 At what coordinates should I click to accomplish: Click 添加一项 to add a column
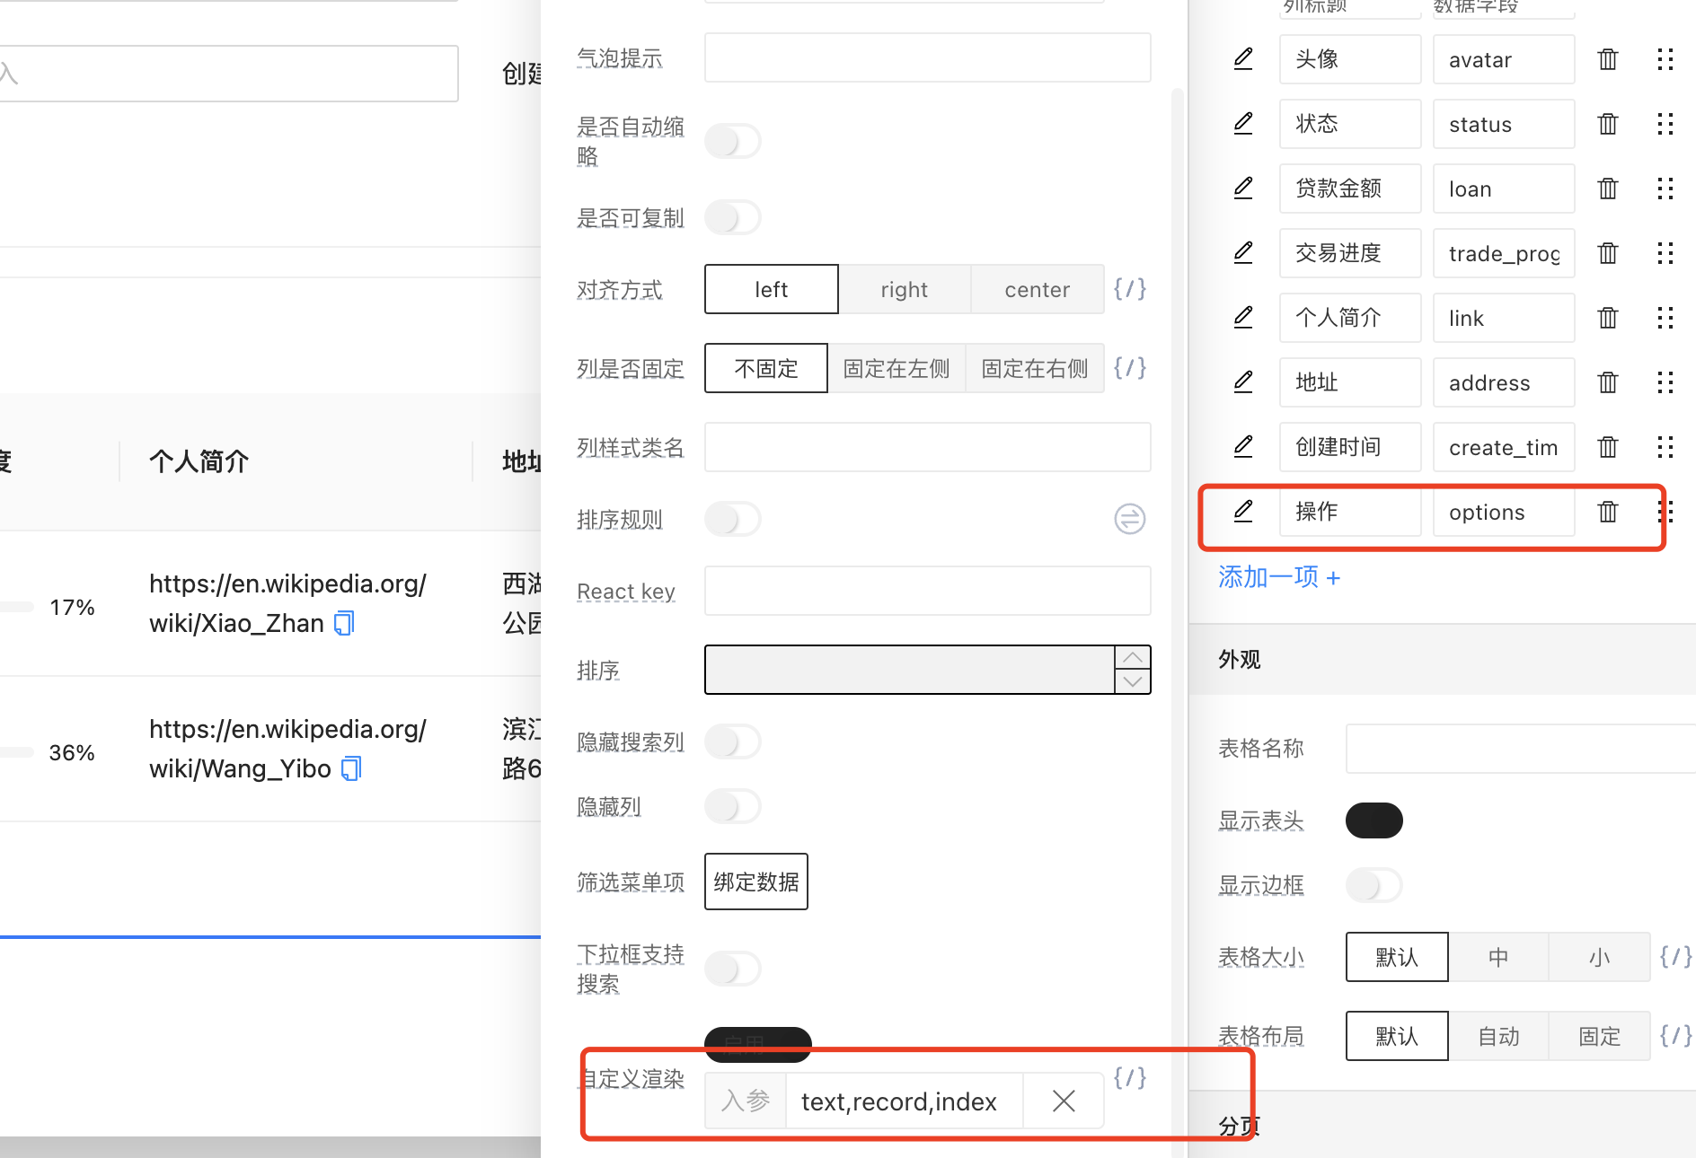(x=1279, y=577)
